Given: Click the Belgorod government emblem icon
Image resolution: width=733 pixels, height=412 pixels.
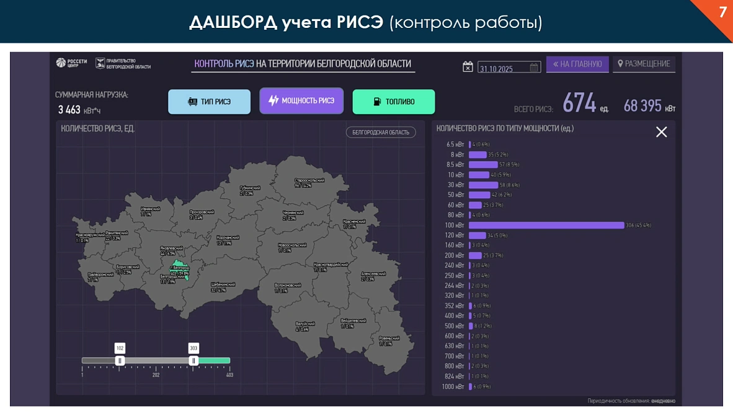Looking at the screenshot, I should click(99, 63).
